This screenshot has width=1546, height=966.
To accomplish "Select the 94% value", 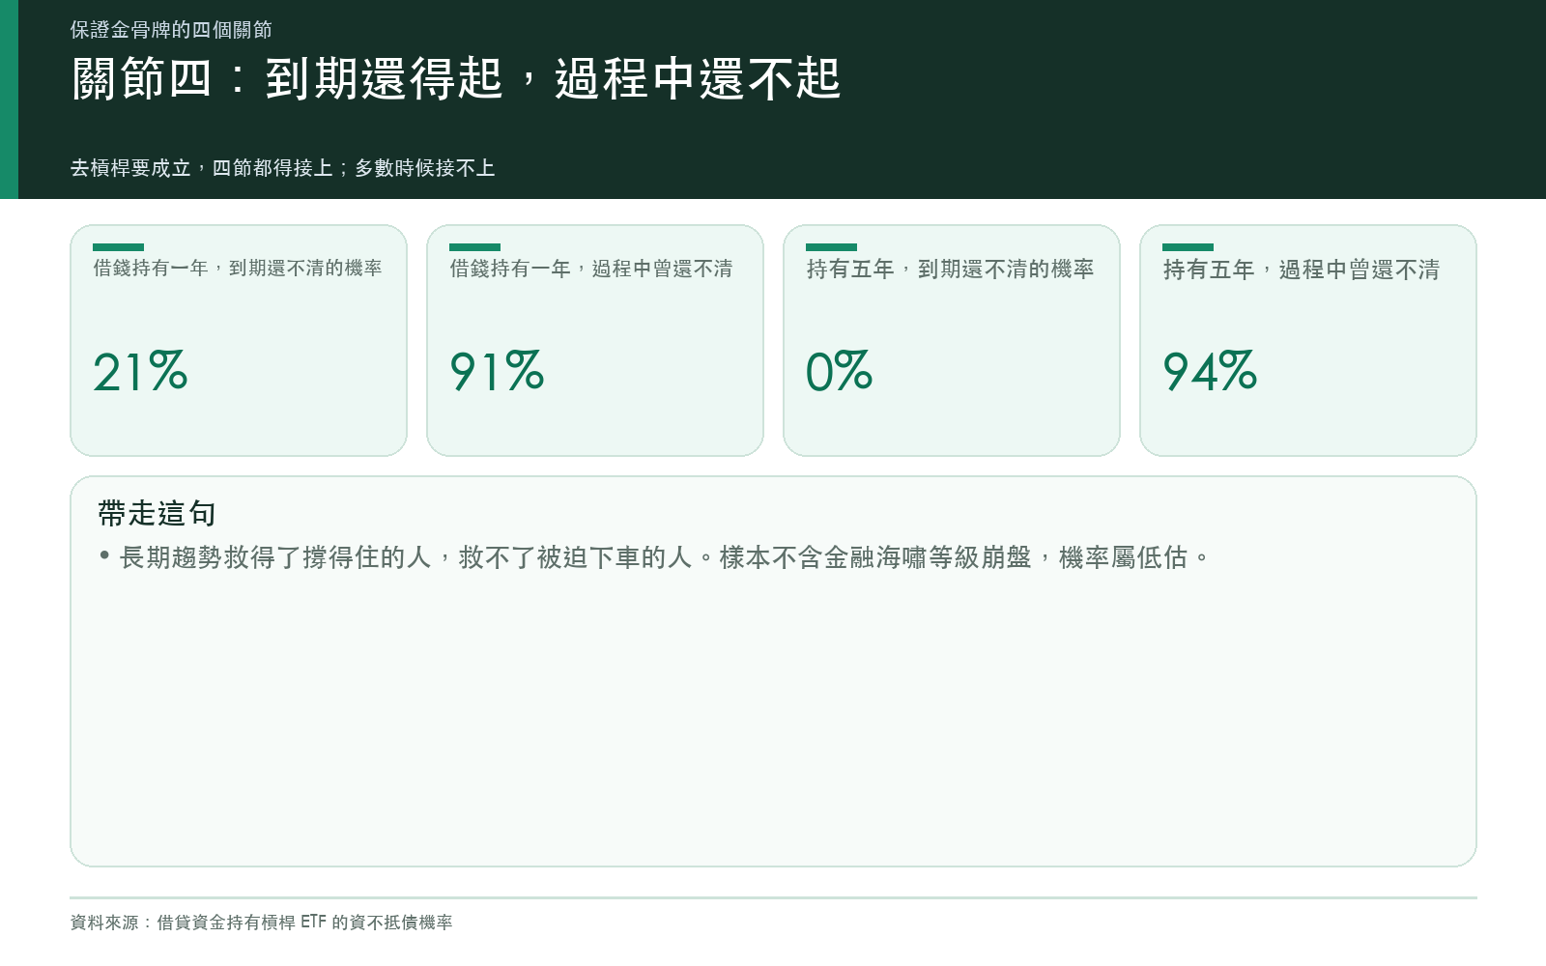I will [1210, 372].
